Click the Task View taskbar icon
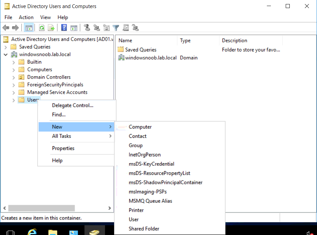Screen dimensions: 317x235 [x=10, y=233]
